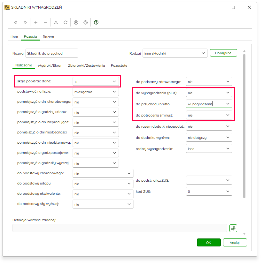
Task: Select the Wydruki/Ekran tab
Action: coord(50,65)
